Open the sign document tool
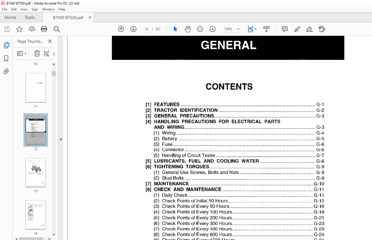This screenshot has width=372, height=240. pyautogui.click(x=309, y=29)
